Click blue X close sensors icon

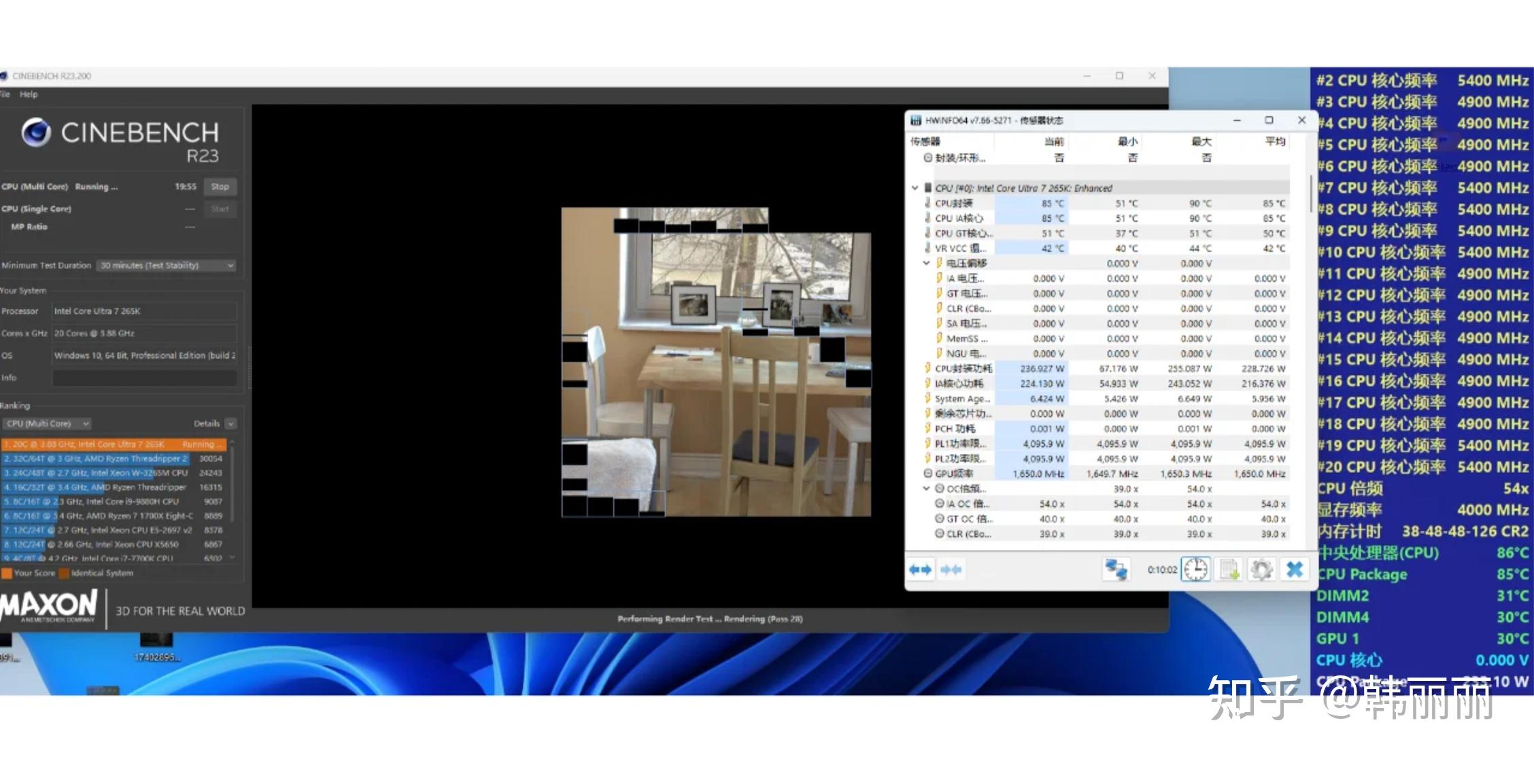(x=1295, y=569)
